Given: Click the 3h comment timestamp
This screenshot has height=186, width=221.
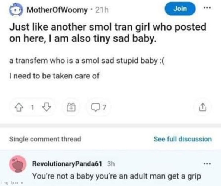Looking at the screenshot, I should click(x=111, y=164).
